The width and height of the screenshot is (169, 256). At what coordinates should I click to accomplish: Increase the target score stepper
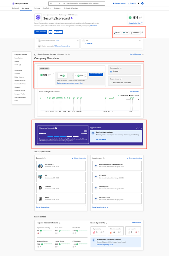[x=86, y=75]
